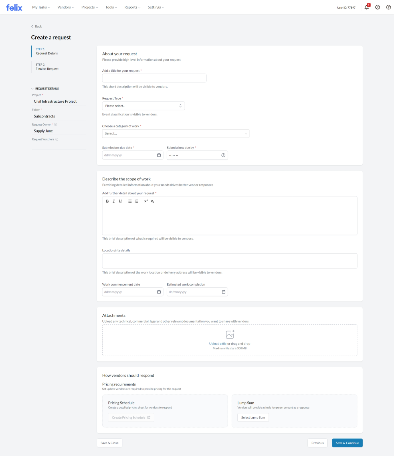Click the Felix logo
Viewport: 394px width, 456px height.
click(x=14, y=7)
